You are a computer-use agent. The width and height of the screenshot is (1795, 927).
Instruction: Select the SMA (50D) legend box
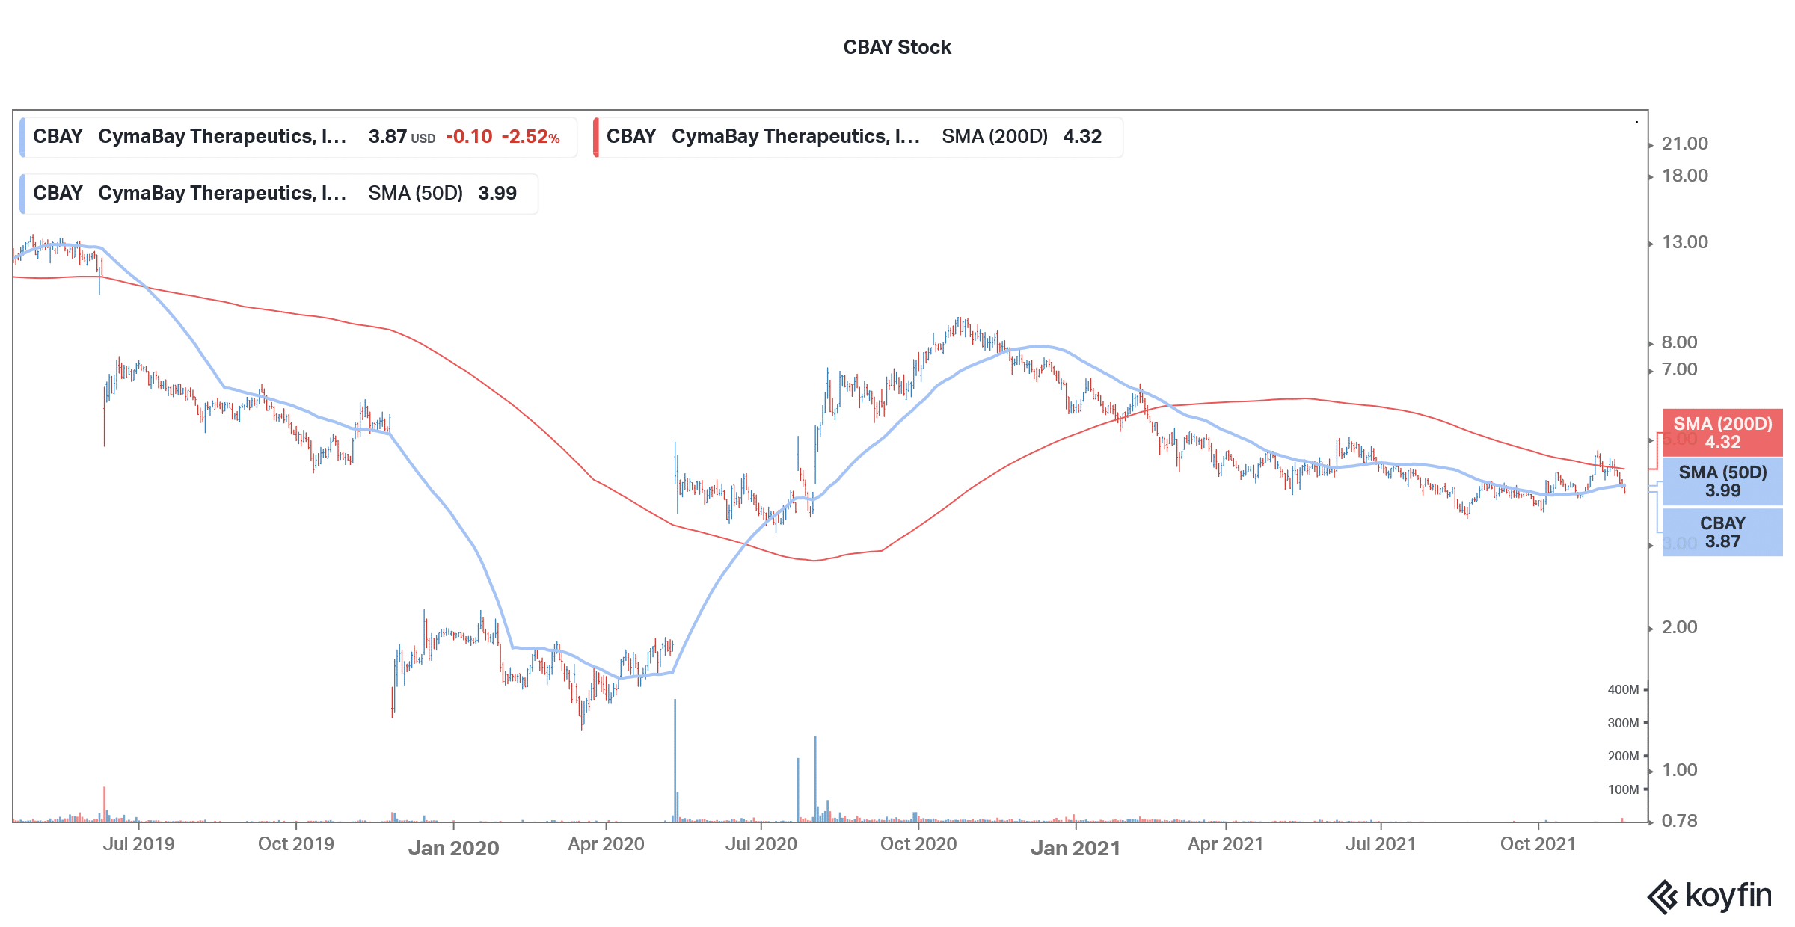tap(279, 194)
